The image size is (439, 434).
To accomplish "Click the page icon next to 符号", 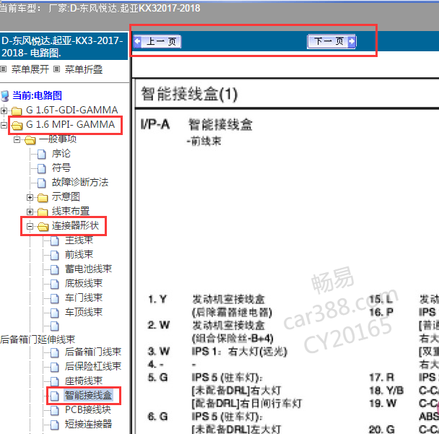I will point(42,168).
